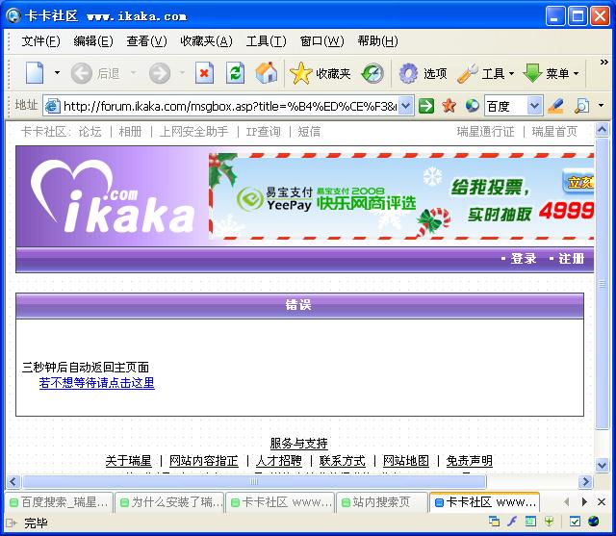Click the 关于瑞星 footer link
The image size is (616, 536).
[x=128, y=461]
